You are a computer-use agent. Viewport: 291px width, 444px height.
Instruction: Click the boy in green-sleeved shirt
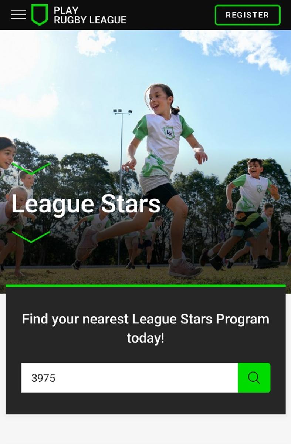(246, 211)
